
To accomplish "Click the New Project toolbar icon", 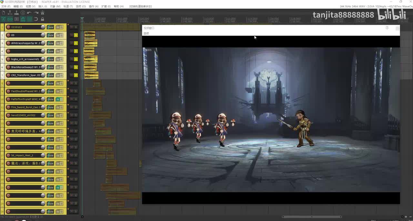I will tap(4, 13).
